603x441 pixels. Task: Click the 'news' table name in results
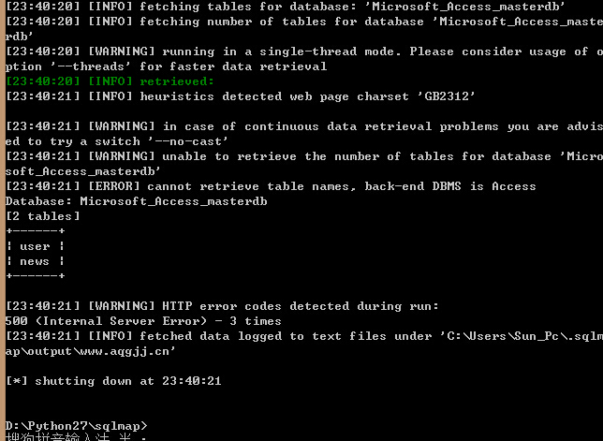pos(35,261)
